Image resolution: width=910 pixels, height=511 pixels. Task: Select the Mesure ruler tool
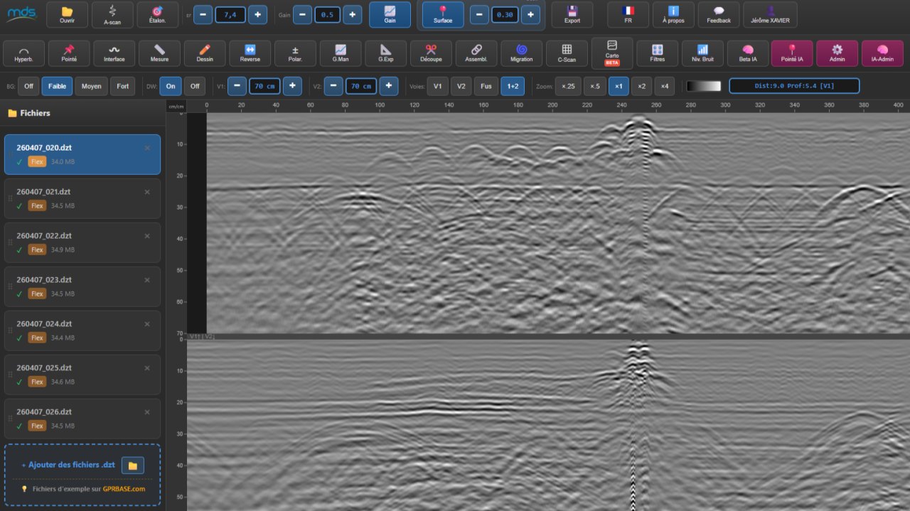159,53
